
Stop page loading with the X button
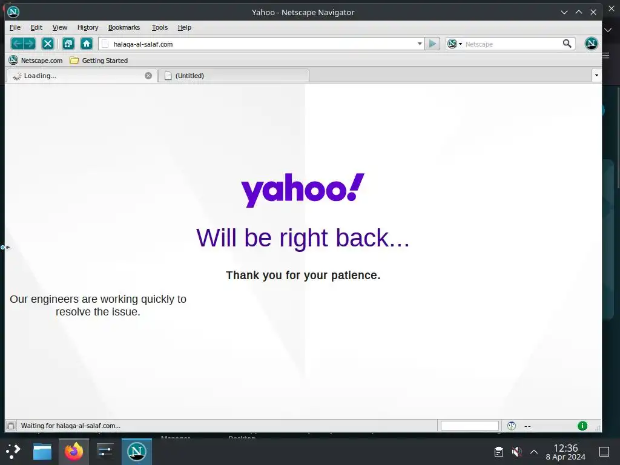(48, 44)
